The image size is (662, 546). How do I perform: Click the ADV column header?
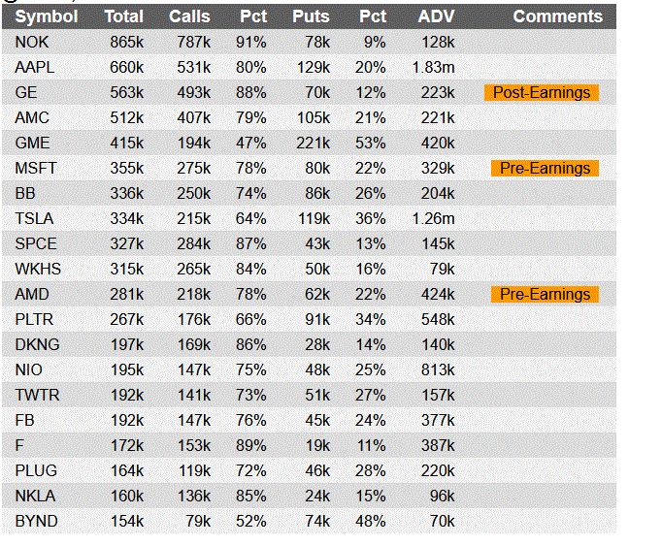pyautogui.click(x=436, y=16)
